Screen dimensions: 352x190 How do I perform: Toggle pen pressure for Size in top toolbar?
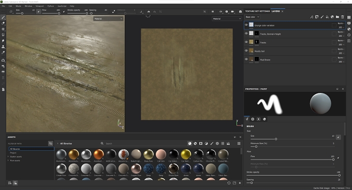pyautogui.click(x=39, y=11)
